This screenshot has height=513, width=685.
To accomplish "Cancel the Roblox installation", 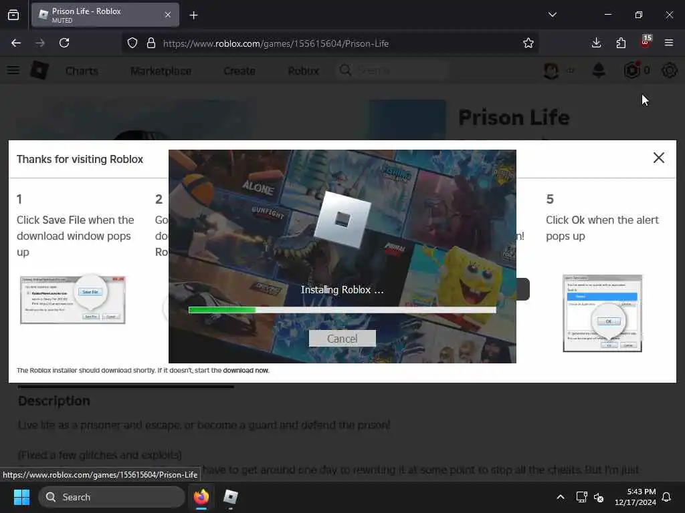I will (342, 339).
